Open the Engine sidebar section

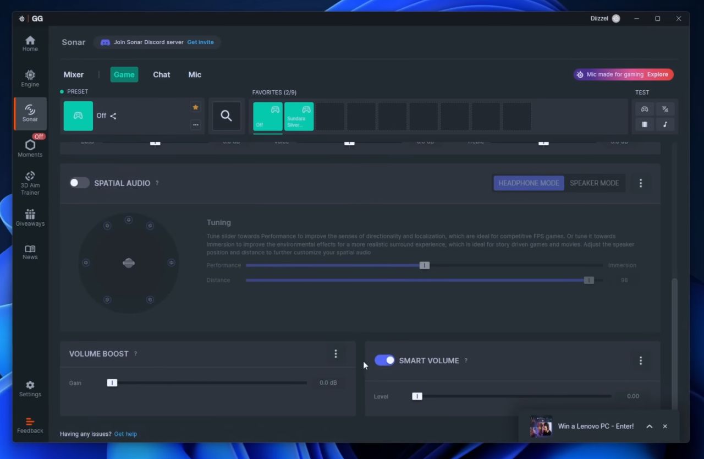(30, 78)
